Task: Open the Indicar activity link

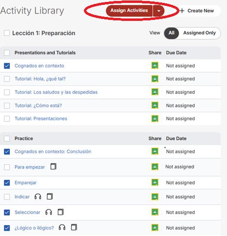Action: 22,197
